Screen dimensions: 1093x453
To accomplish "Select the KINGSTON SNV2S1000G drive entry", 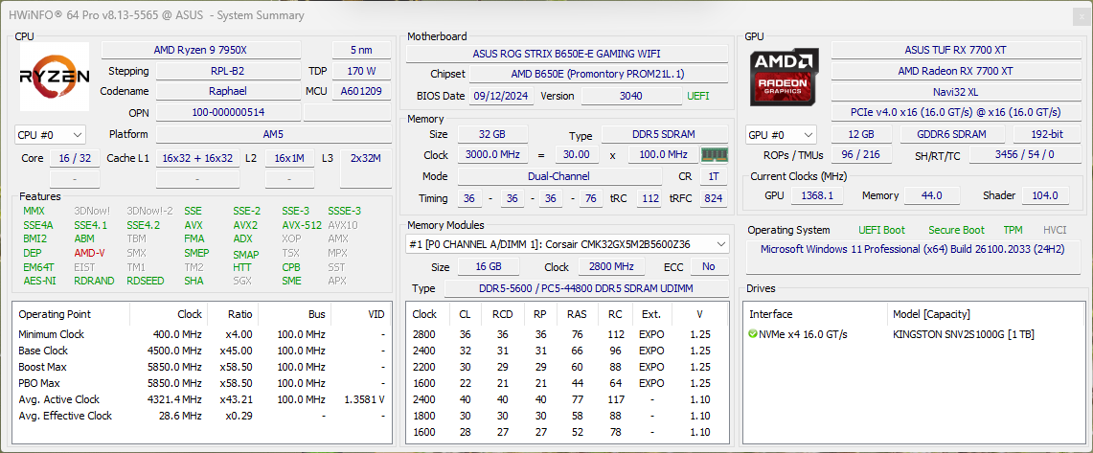I will tap(964, 334).
